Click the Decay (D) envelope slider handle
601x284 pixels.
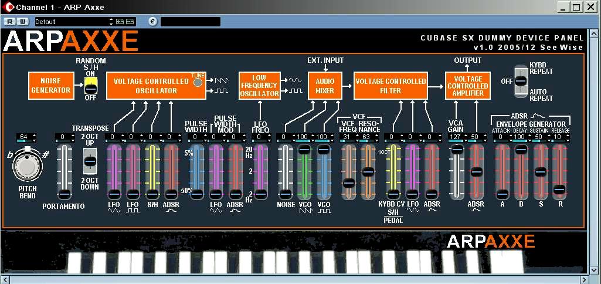(521, 150)
